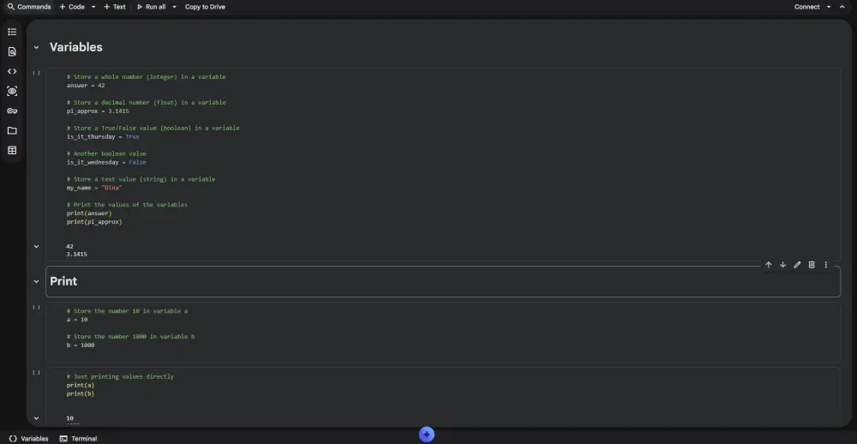Add a new Code cell
Image resolution: width=857 pixels, height=444 pixels.
coord(72,7)
